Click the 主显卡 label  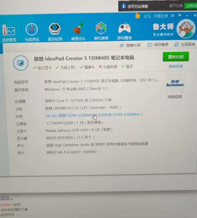22,131
